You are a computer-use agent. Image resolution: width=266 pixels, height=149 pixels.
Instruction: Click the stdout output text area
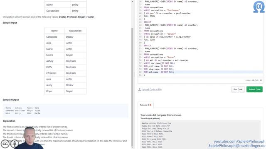pyautogui.click(x=200, y=135)
